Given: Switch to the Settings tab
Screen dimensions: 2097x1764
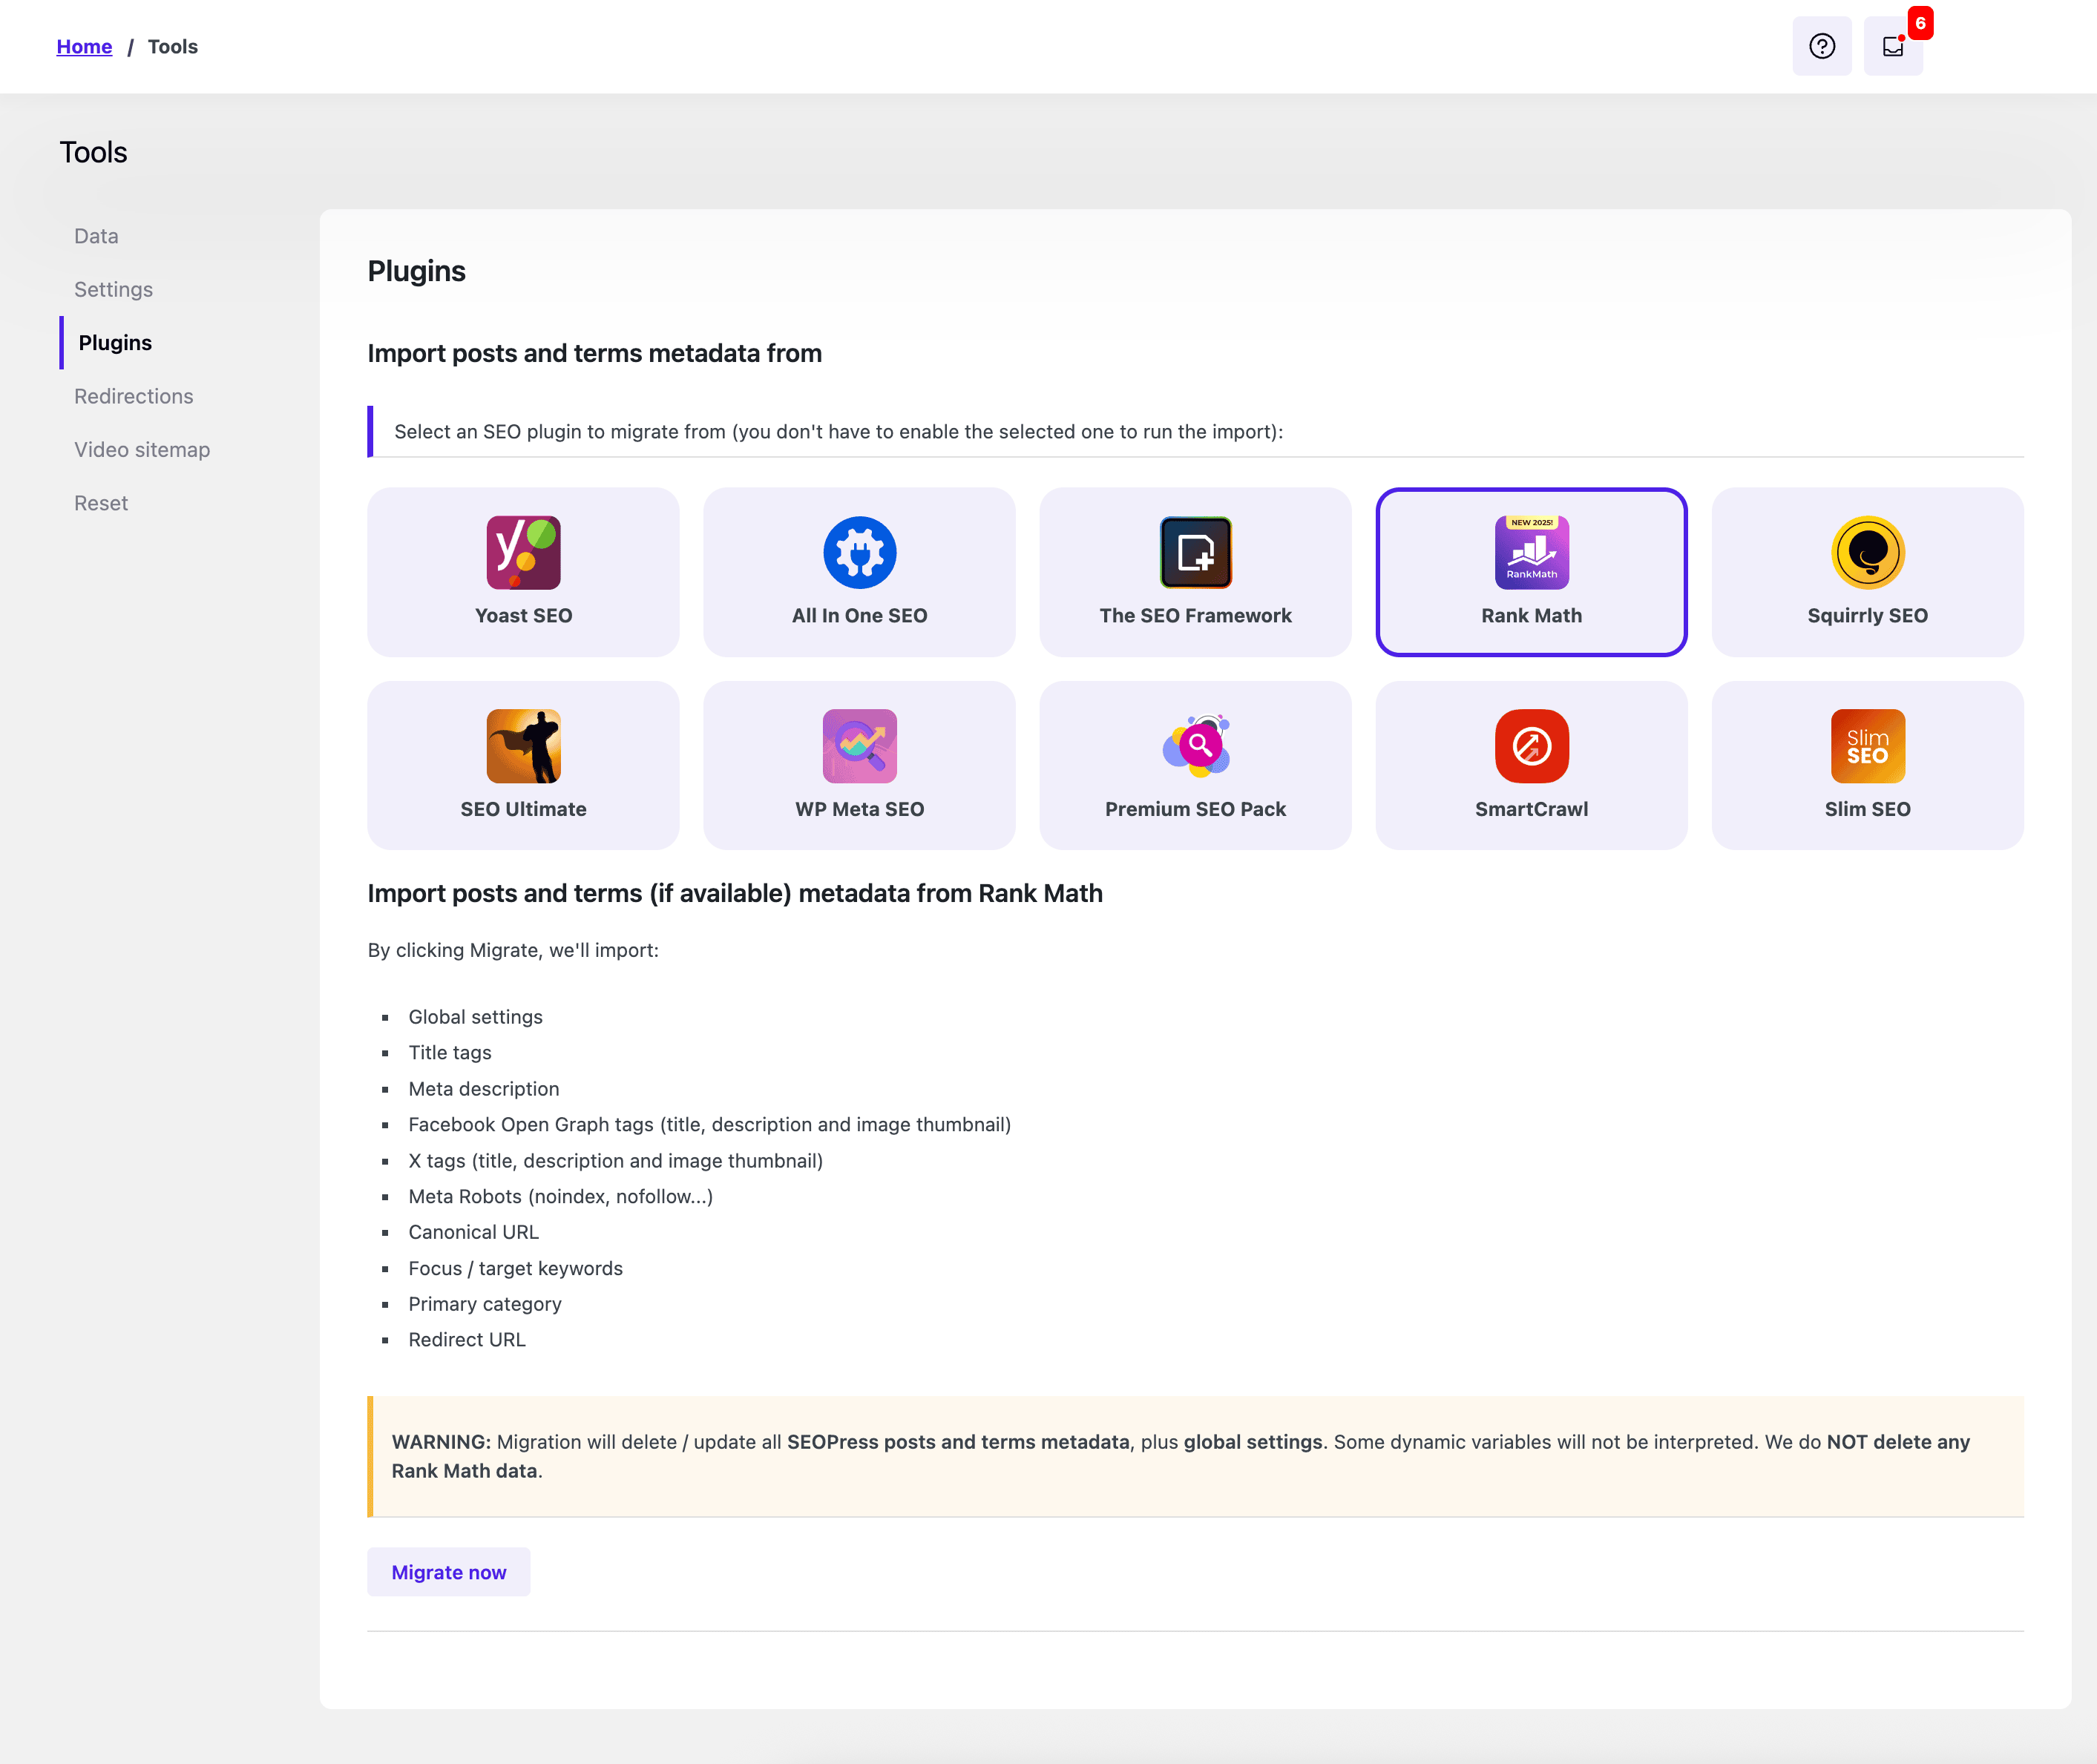Looking at the screenshot, I should pos(113,289).
